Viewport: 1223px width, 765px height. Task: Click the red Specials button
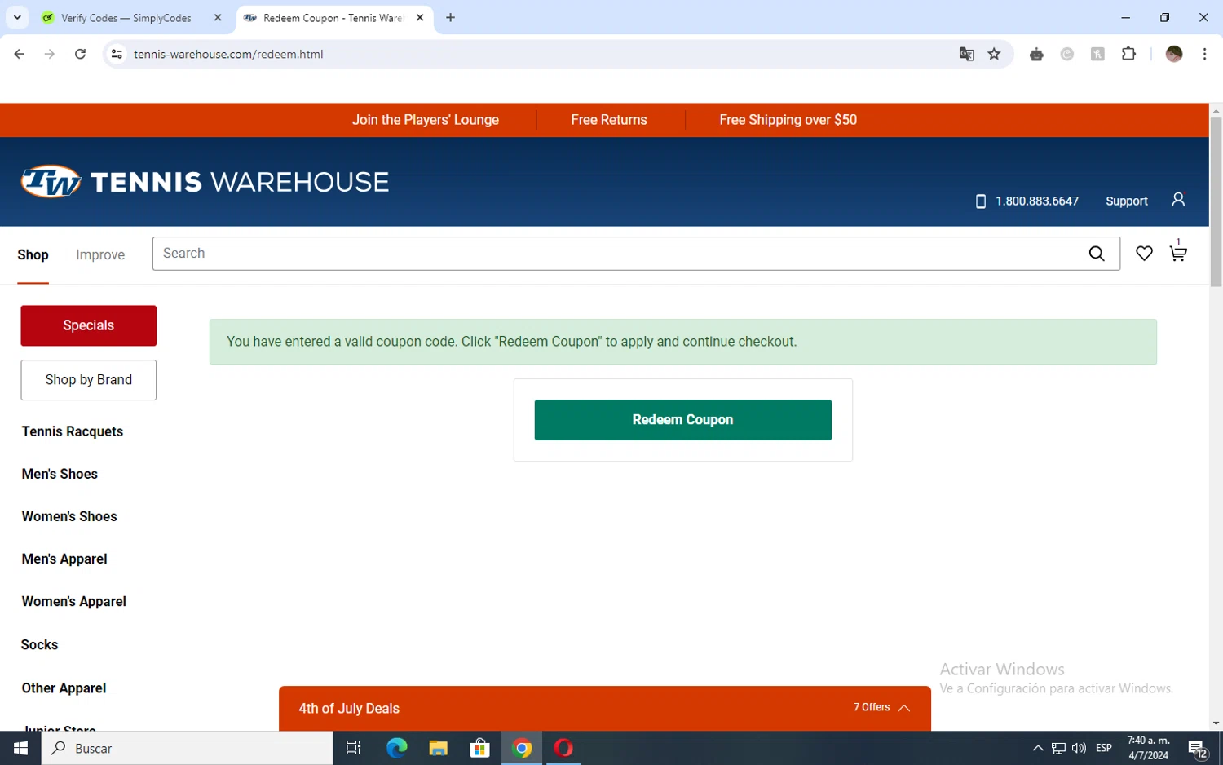point(88,325)
